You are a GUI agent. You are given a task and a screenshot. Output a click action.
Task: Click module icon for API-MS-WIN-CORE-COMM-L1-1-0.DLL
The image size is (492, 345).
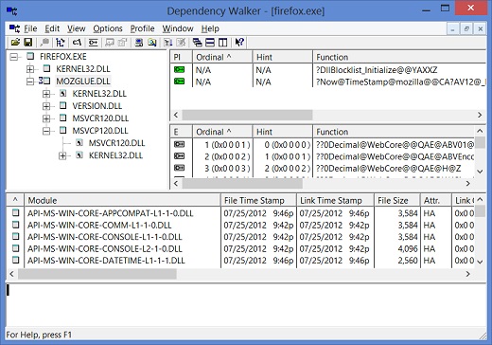pos(15,225)
